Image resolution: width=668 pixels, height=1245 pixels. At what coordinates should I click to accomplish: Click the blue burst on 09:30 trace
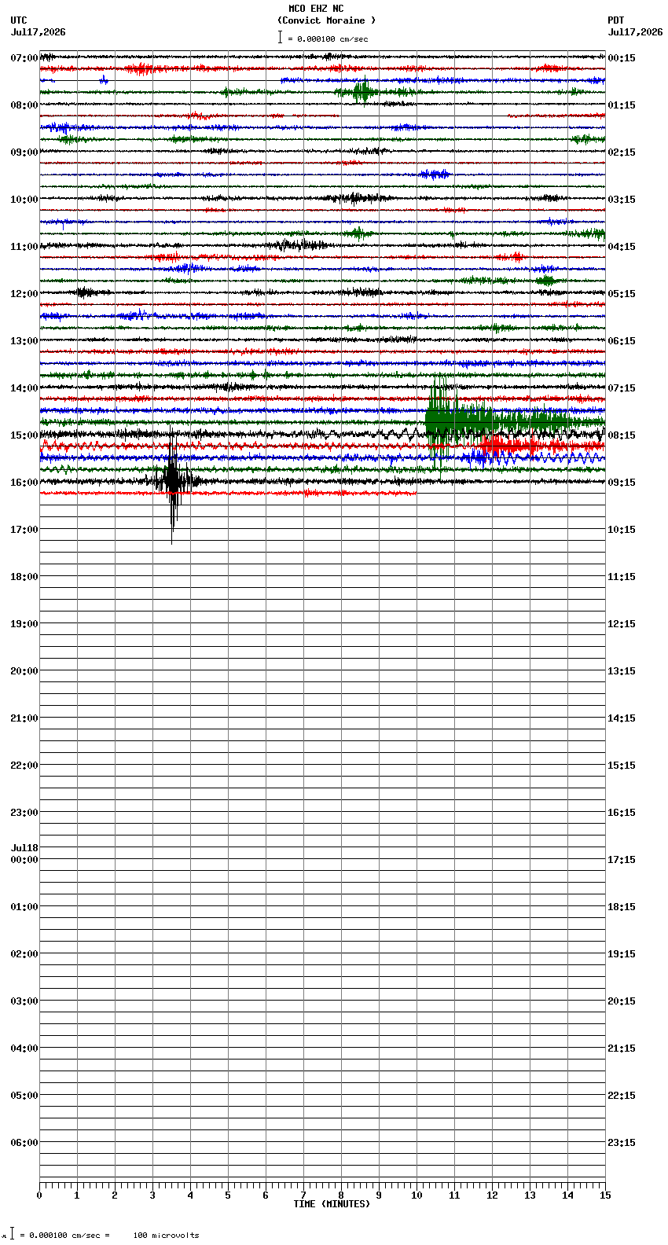[434, 174]
